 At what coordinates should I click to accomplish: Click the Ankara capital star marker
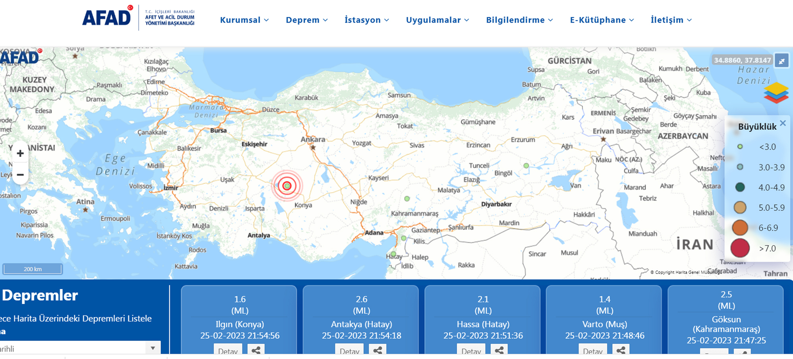pyautogui.click(x=313, y=147)
